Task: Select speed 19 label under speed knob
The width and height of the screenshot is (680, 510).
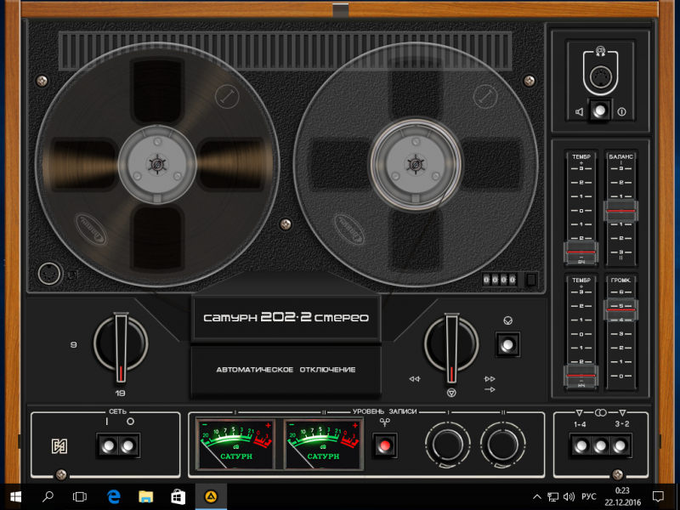Action: click(120, 394)
